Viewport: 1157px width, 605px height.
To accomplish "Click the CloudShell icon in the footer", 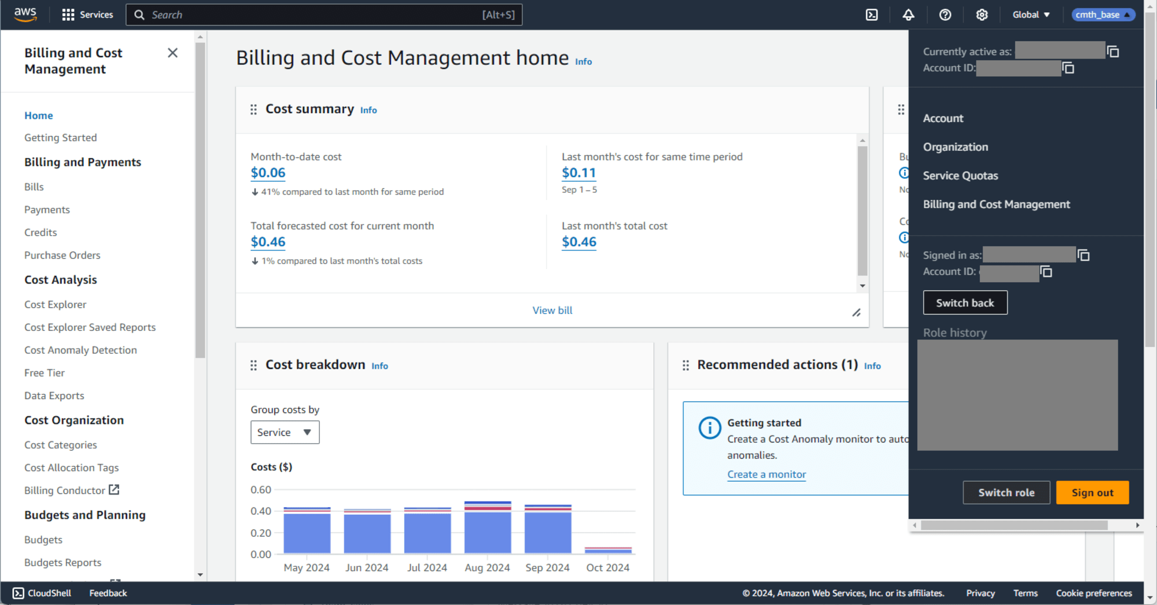I will tap(19, 593).
